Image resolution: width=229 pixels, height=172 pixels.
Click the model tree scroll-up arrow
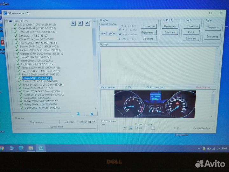[x=94, y=21]
